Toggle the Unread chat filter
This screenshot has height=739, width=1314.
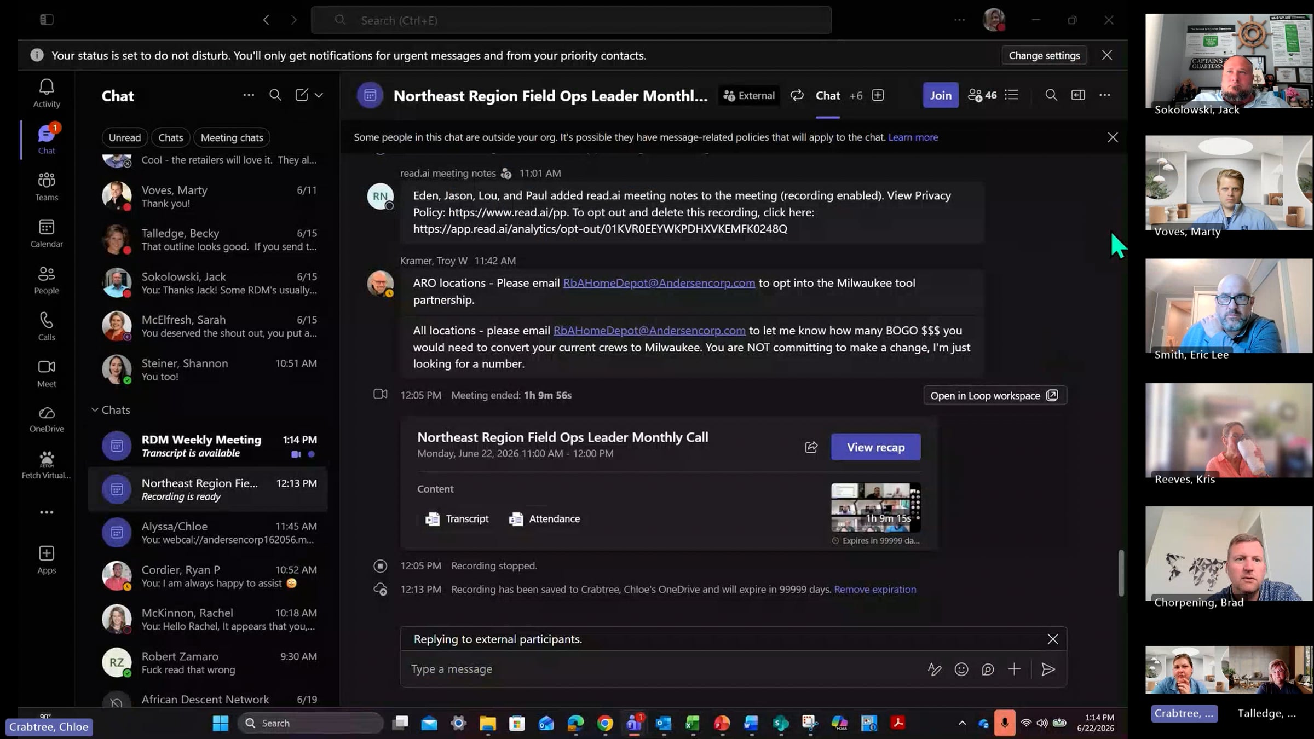124,137
